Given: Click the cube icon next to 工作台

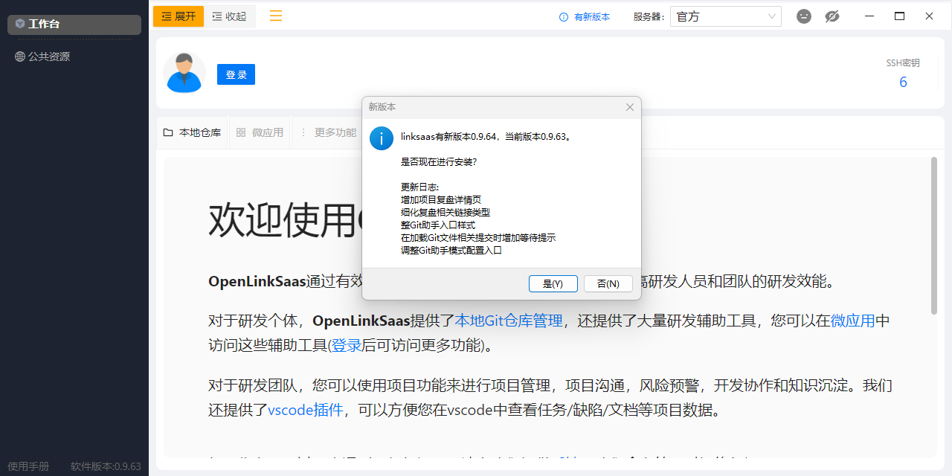Looking at the screenshot, I should [x=20, y=24].
